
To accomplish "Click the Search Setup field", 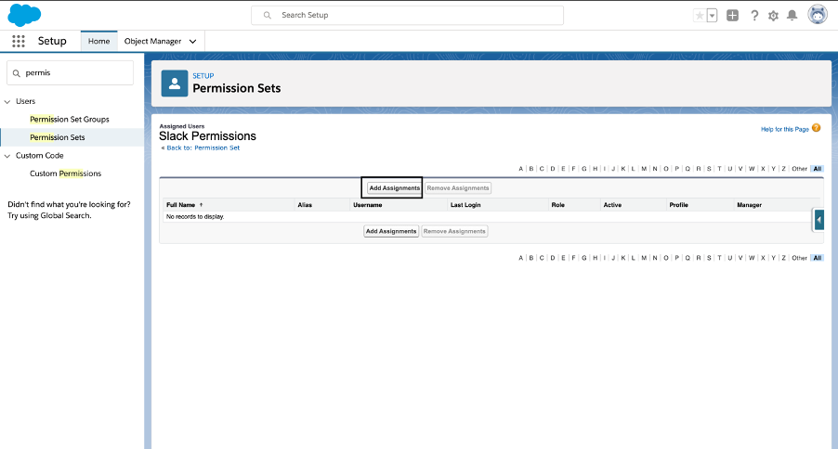I will click(x=407, y=15).
